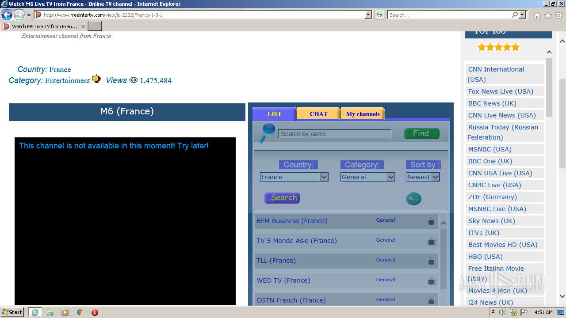566x318 pixels.
Task: Open HBO (USA) link
Action: tap(485, 257)
